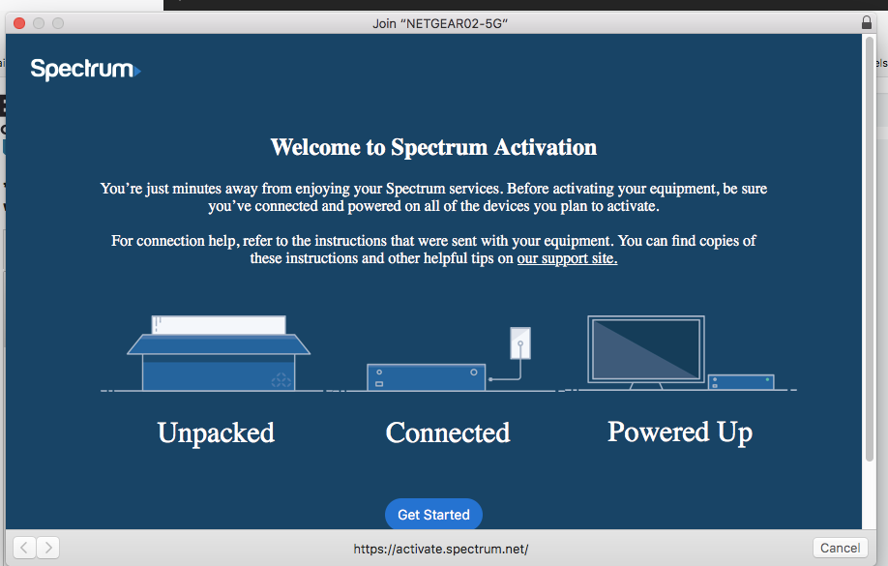Close the window with red button
This screenshot has height=566, width=888.
(19, 23)
